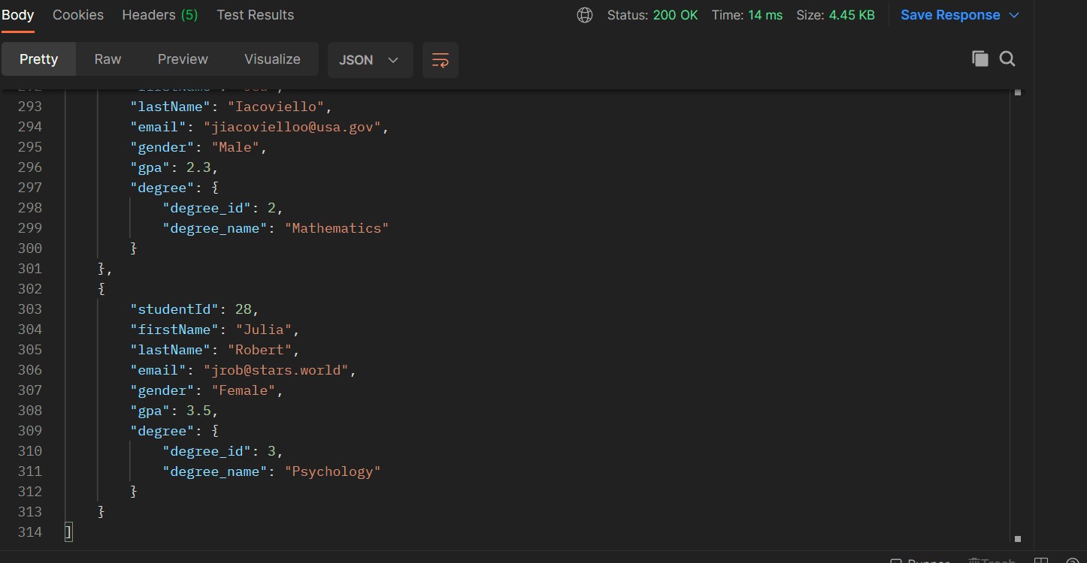Screen dimensions: 1087x563
Task: Open the JSON format dropdown
Action: [x=370, y=60]
